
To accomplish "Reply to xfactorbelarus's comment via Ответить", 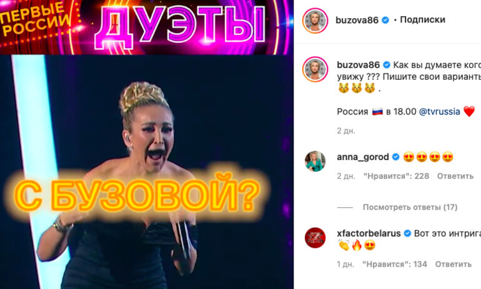I will pyautogui.click(x=453, y=264).
